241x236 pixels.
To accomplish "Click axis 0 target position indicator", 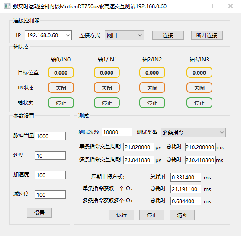I will coord(61,72).
